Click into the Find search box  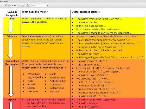(x=39, y=5)
